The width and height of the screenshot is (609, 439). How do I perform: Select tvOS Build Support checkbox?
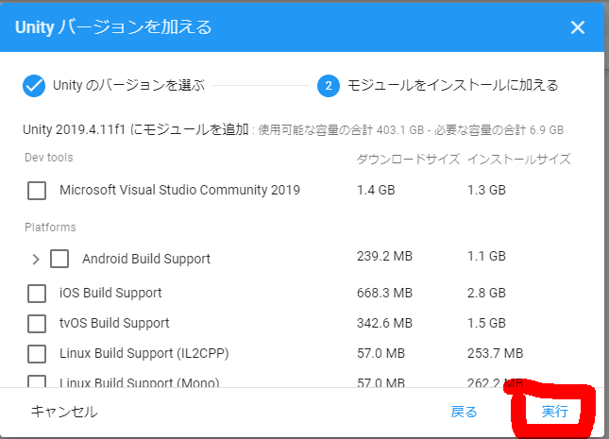pos(37,323)
